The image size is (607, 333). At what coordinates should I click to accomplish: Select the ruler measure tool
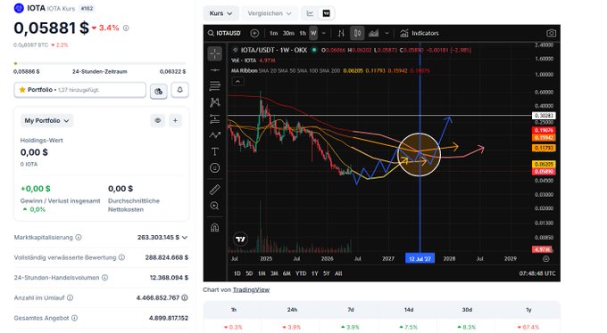215,190
